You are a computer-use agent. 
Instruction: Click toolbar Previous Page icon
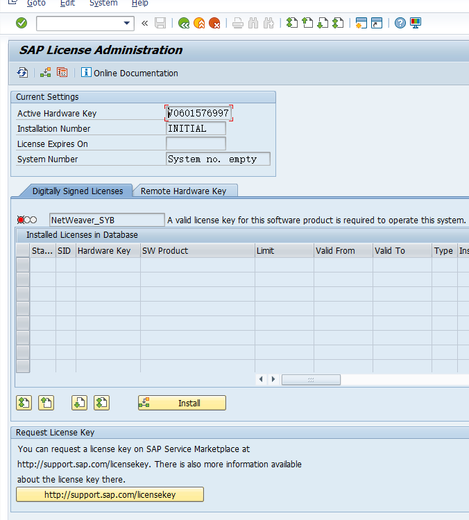coord(307,23)
